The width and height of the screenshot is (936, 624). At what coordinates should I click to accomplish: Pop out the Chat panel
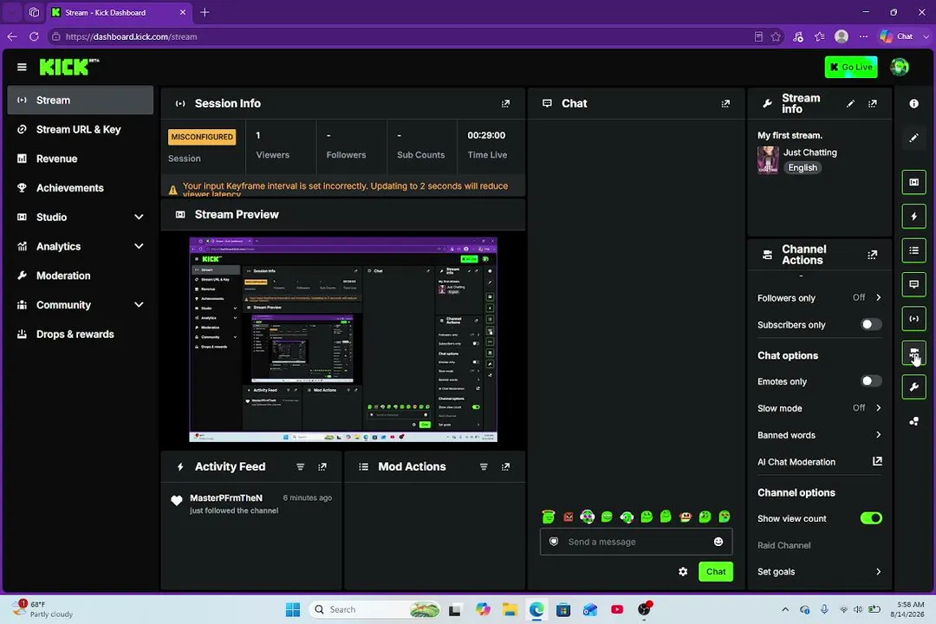click(x=725, y=103)
